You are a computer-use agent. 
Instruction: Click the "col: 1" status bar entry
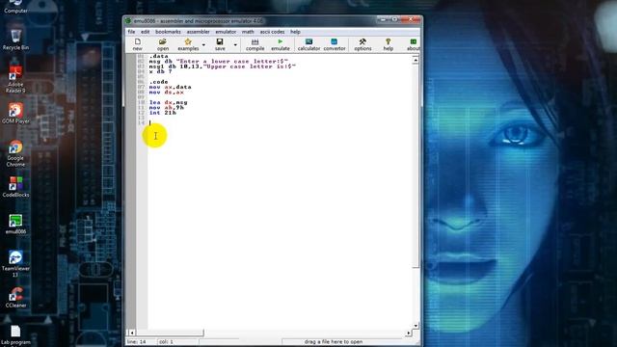(x=166, y=342)
